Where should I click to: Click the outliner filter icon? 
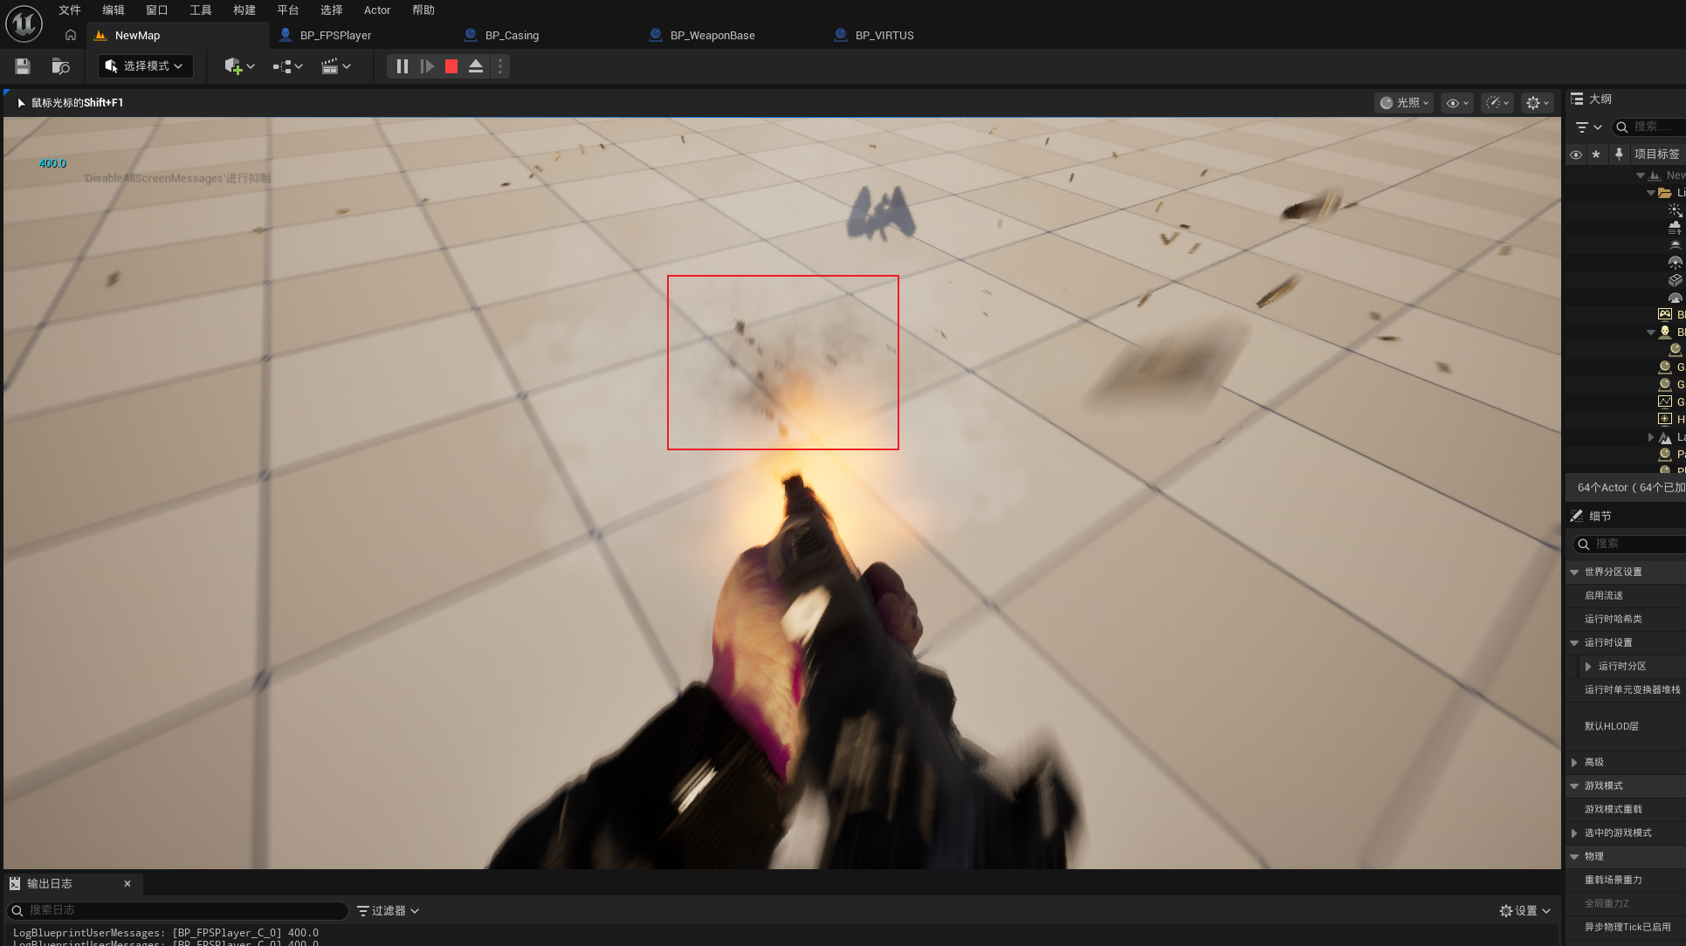pyautogui.click(x=1582, y=127)
